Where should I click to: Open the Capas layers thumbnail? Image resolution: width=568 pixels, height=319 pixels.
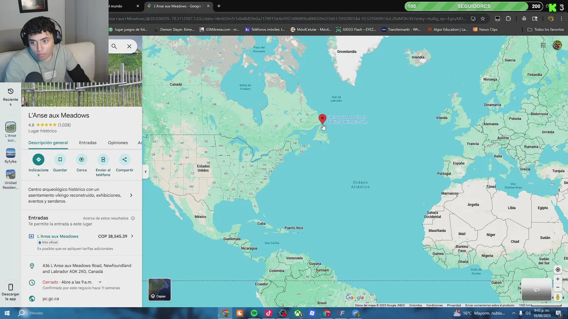coord(159,289)
